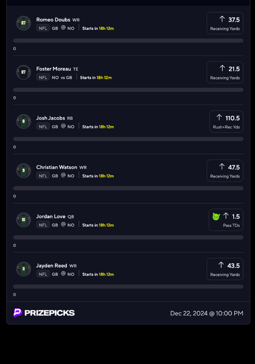
Task: Select Foster Moreau 21.5 Receiving Yards pick
Action: click(225, 72)
